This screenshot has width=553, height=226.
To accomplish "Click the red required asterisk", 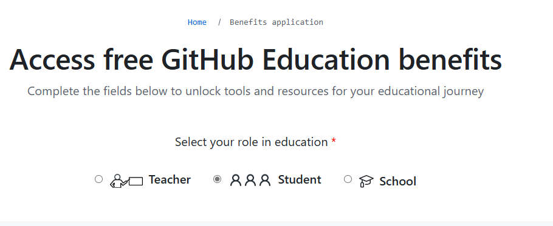I will point(334,141).
